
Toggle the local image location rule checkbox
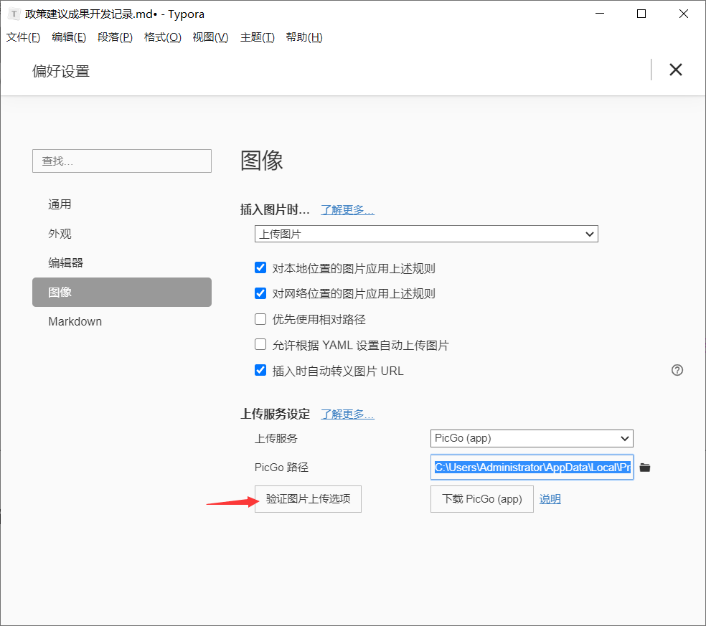260,267
